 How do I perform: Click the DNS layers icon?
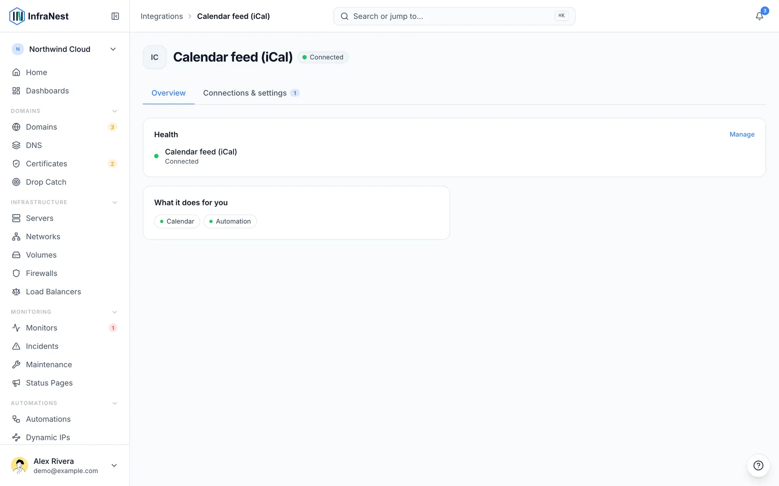click(16, 145)
